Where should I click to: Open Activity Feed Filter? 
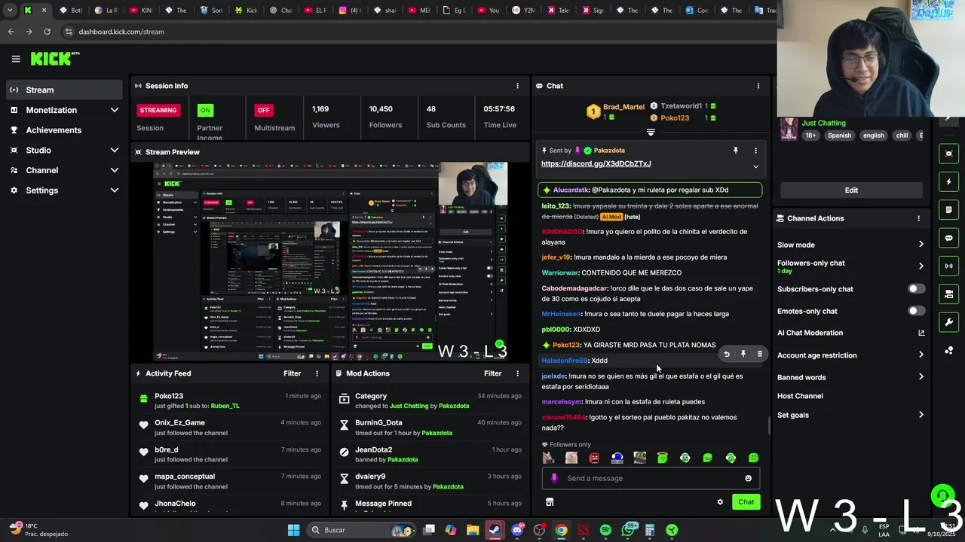292,373
